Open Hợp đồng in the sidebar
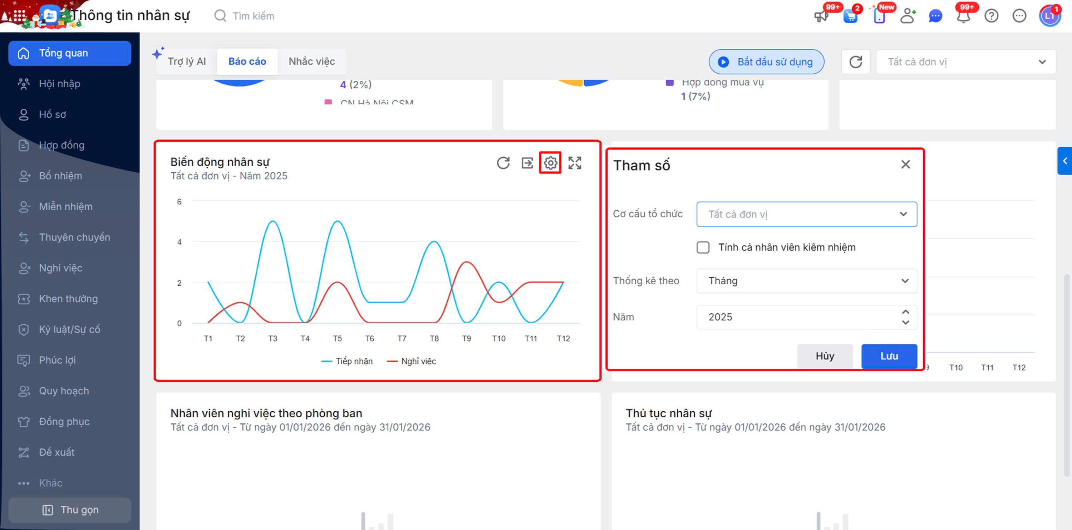This screenshot has height=530, width=1072. point(62,145)
